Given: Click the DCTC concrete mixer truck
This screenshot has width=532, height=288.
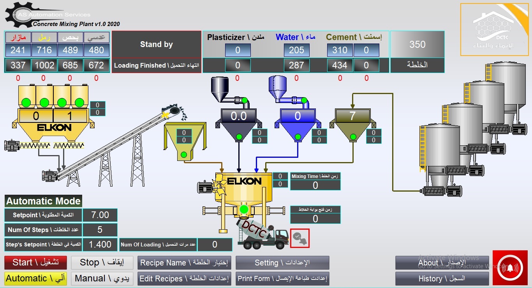Looking at the screenshot, I should coord(263,235).
